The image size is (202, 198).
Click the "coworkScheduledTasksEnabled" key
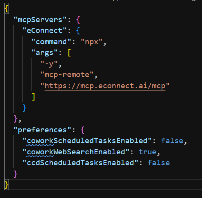(x=87, y=141)
